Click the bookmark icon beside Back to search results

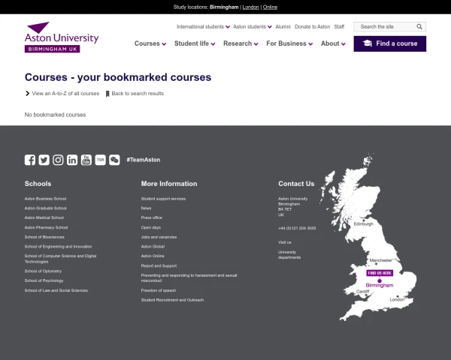[107, 94]
